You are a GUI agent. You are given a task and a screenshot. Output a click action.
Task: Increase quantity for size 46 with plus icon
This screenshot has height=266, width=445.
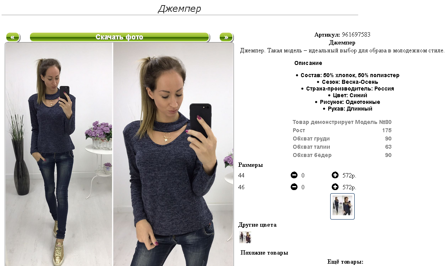coord(335,187)
